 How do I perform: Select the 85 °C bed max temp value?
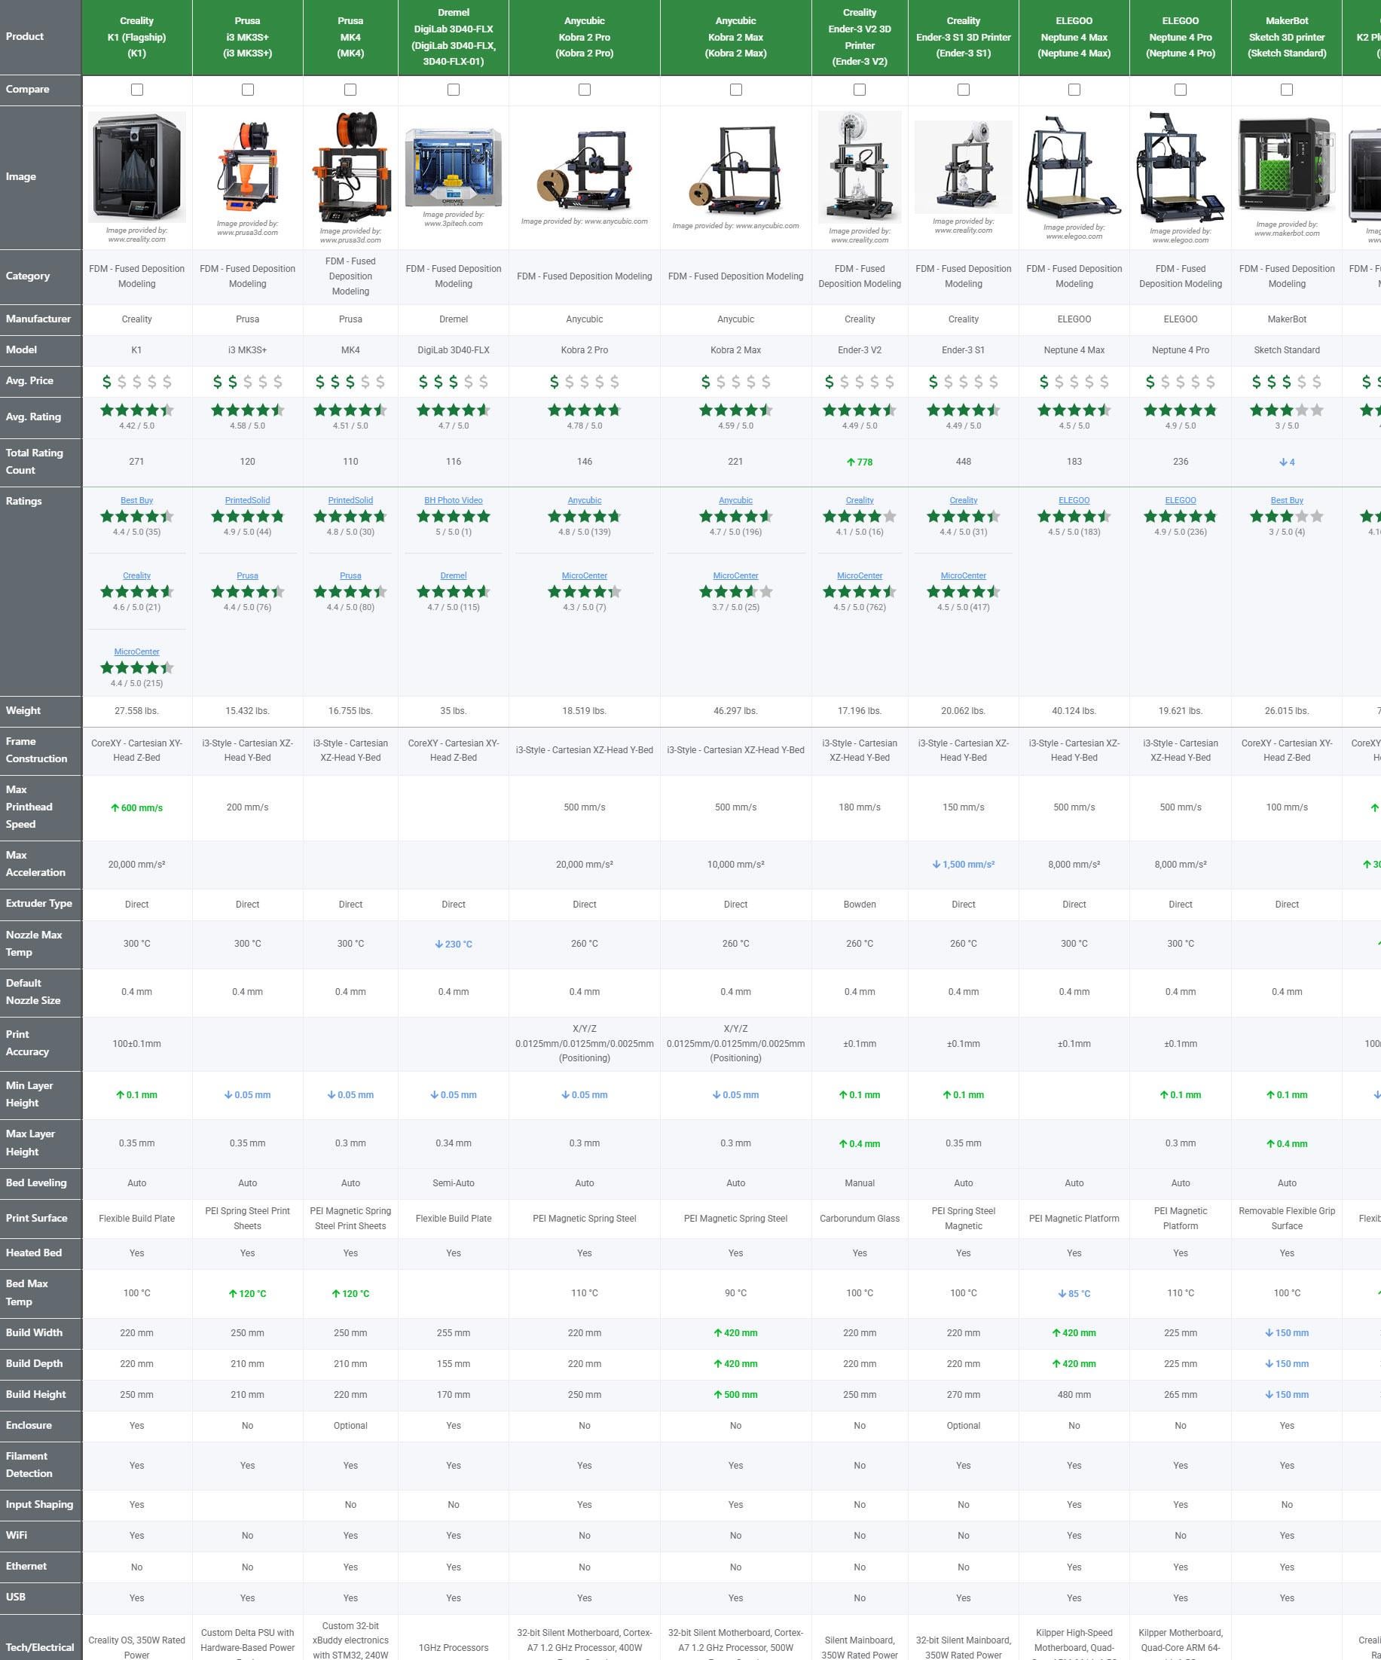(x=1074, y=1294)
